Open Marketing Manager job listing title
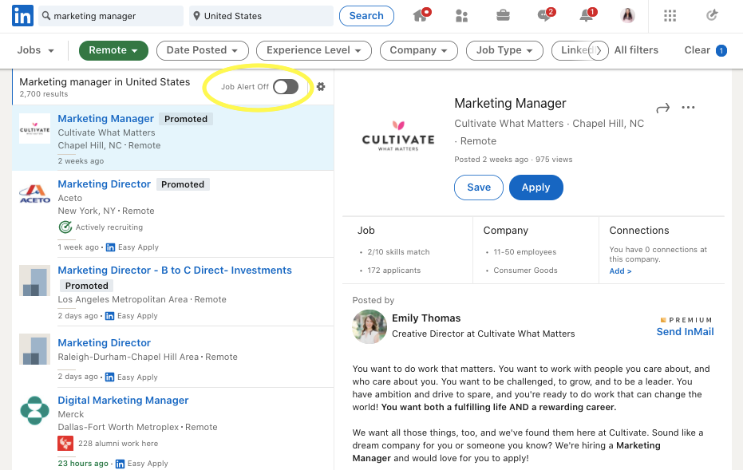 (x=105, y=118)
